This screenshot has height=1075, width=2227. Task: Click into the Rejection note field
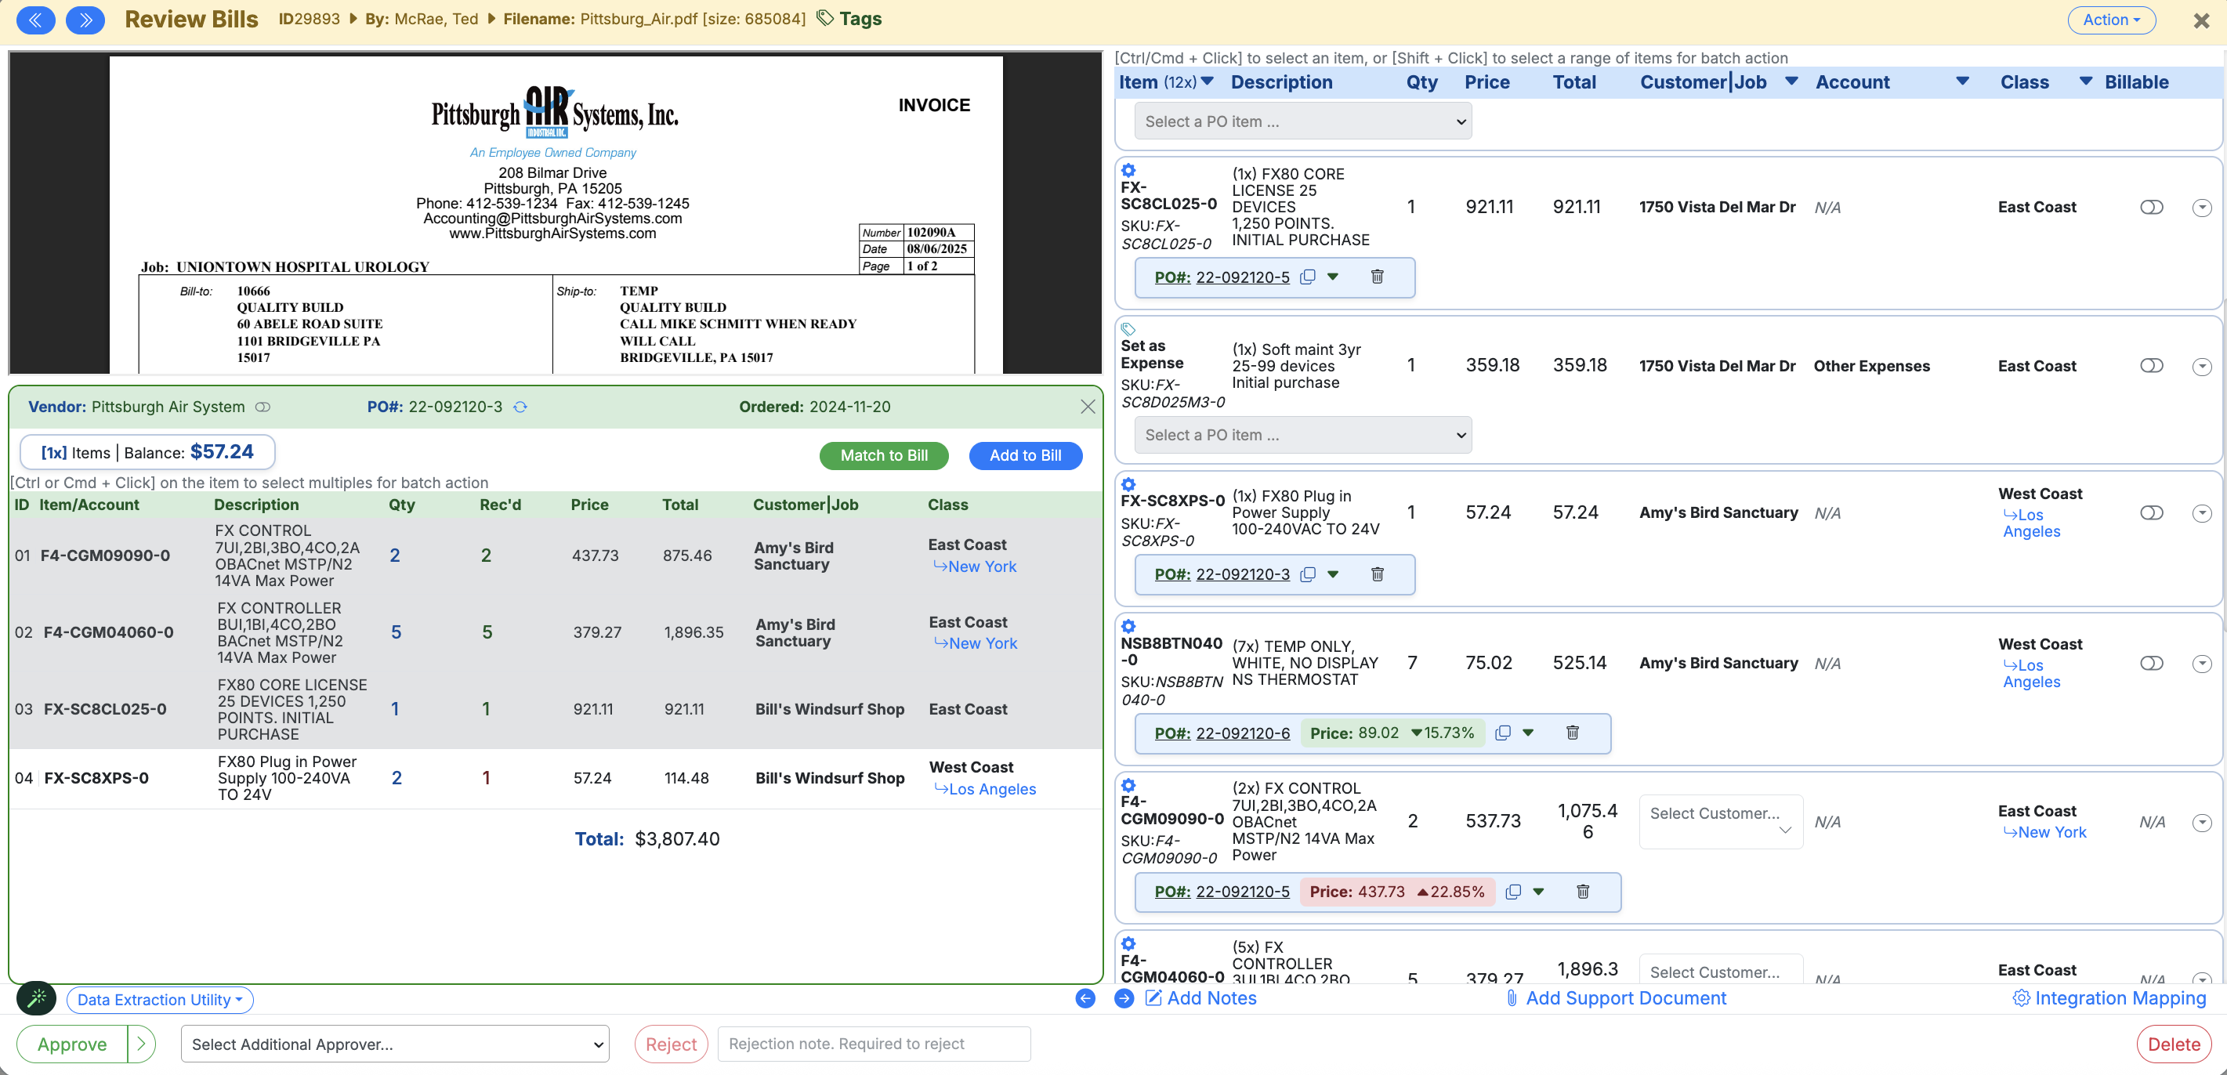[873, 1044]
